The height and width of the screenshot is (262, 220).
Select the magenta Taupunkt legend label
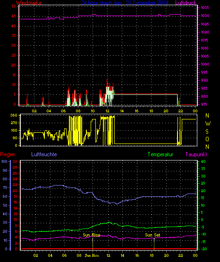point(196,154)
